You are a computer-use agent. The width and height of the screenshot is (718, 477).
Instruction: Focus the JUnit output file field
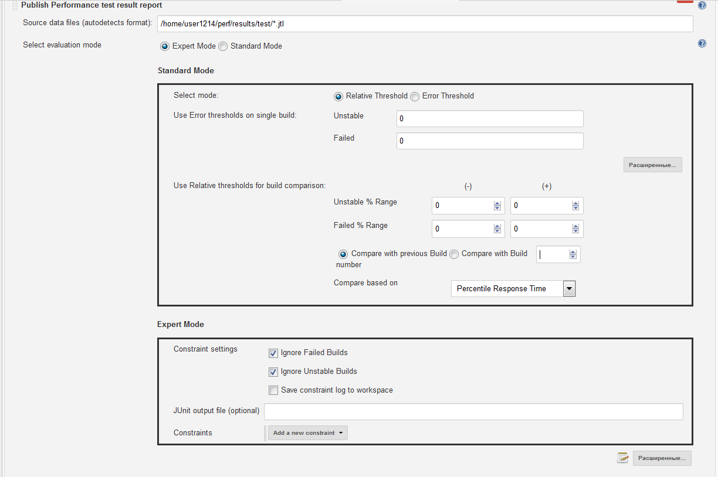pos(473,412)
